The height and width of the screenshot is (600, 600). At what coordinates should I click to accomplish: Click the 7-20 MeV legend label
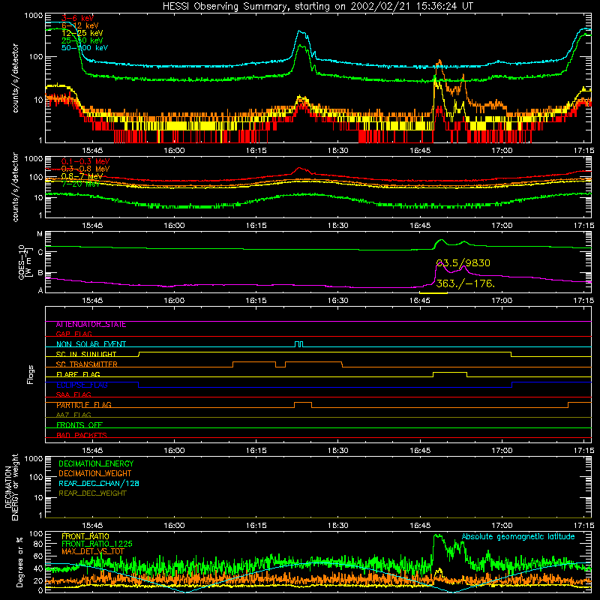pos(81,184)
